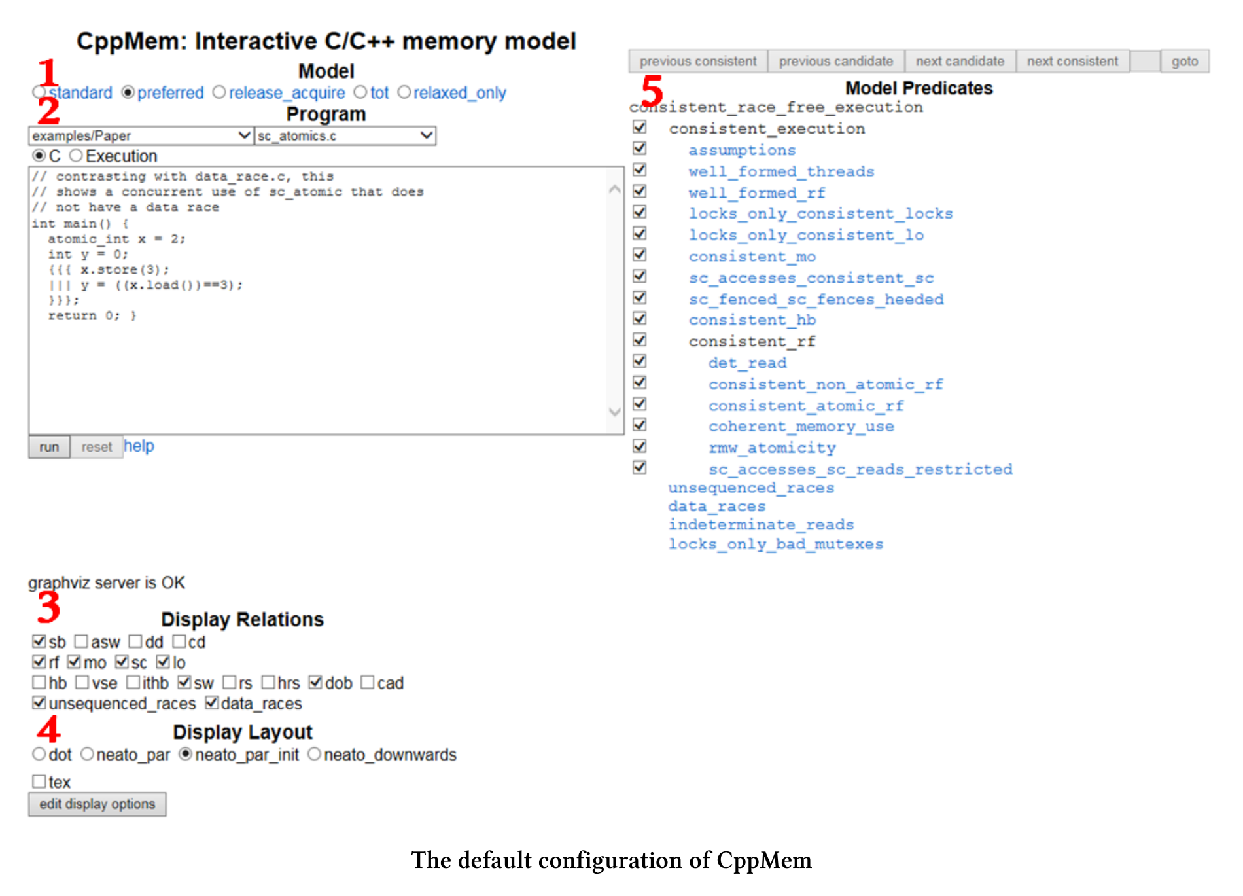Open the well_formed_threads link

point(781,171)
